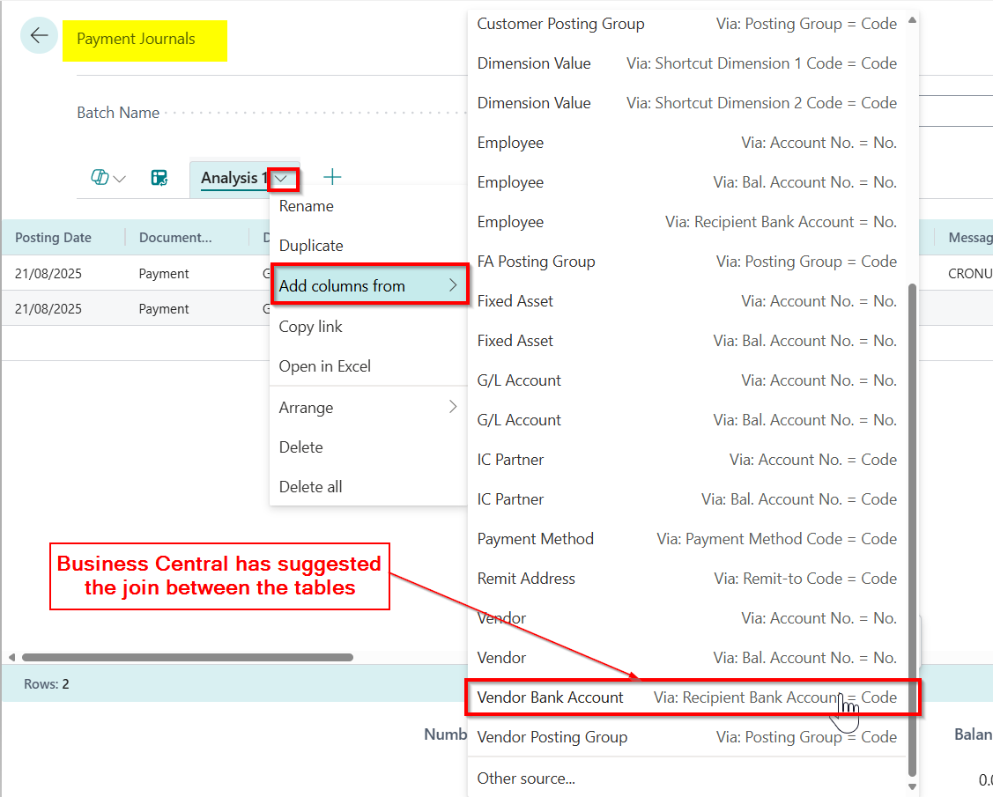Image resolution: width=993 pixels, height=797 pixels.
Task: Click Delete all in the menu
Action: 310,486
